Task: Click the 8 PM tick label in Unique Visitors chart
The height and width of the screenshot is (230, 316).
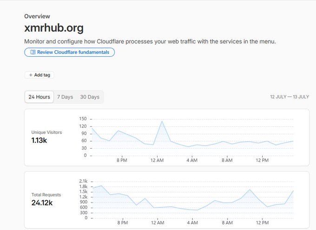Action: click(x=122, y=160)
